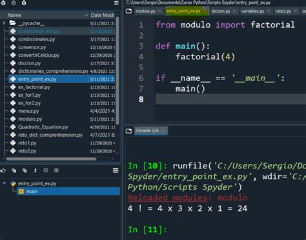Open the Files pane options hamburger menu

(116, 3)
